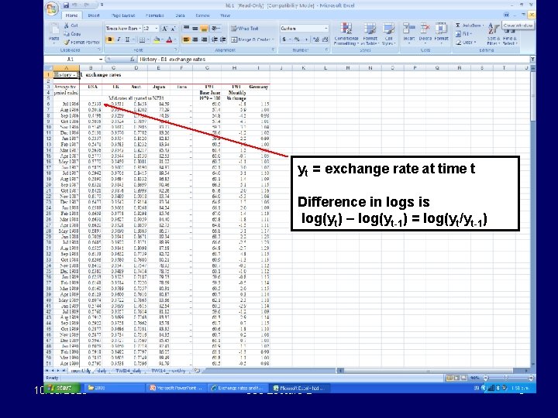The height and width of the screenshot is (418, 558).
Task: Adjust the zoom slider in status bar
Action: pyautogui.click(x=505, y=378)
